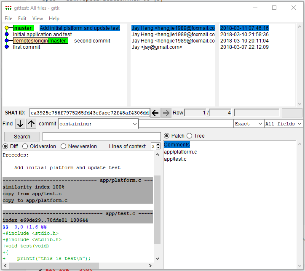Select the Diff radio button
Viewport: 305px width, 271px height.
(5, 146)
